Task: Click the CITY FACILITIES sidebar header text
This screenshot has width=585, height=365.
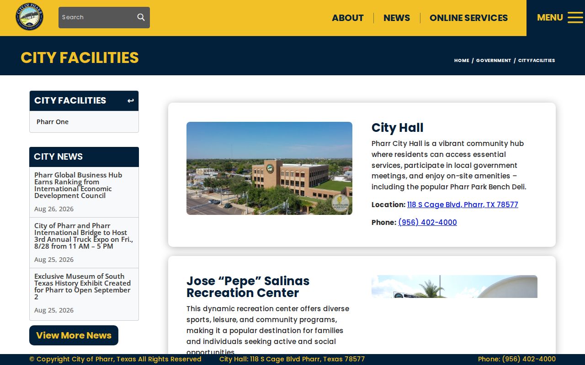Action: pos(70,100)
